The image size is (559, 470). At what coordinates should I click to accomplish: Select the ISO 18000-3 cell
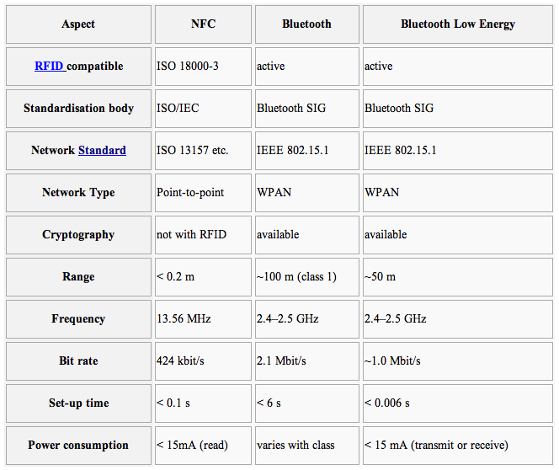click(x=188, y=67)
